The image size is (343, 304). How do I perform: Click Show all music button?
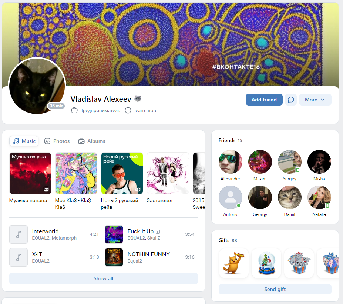[104, 278]
